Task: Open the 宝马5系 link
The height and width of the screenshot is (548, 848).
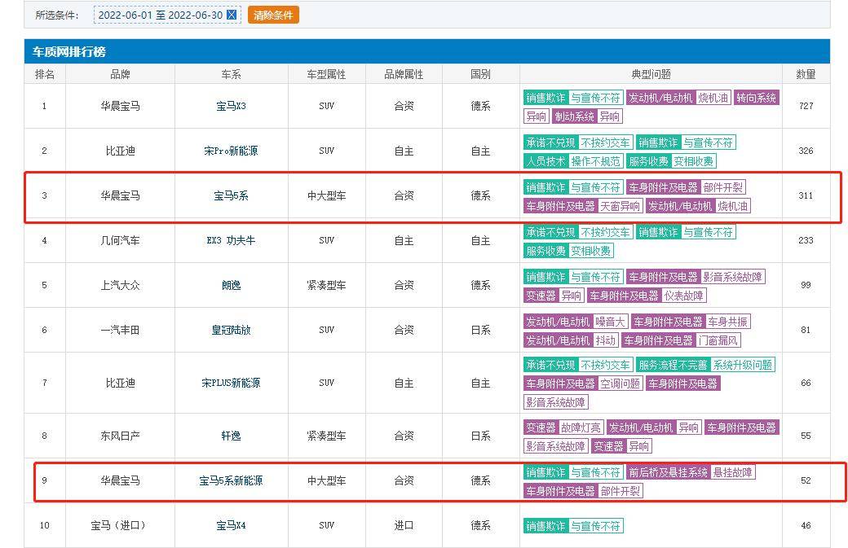Action: (231, 196)
